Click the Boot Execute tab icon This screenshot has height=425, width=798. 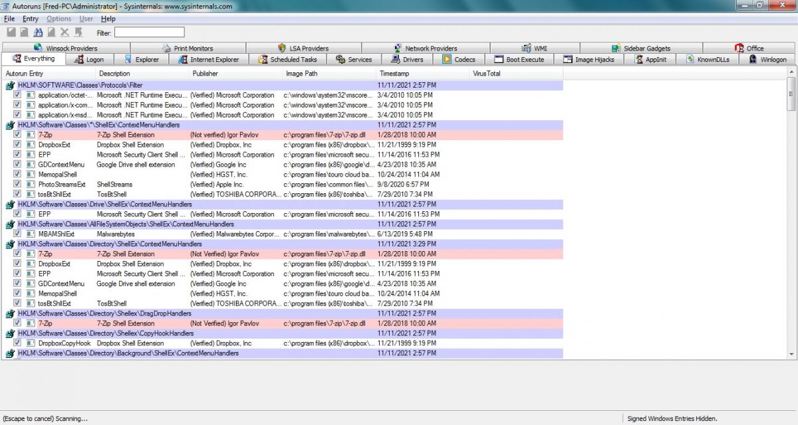[x=499, y=59]
